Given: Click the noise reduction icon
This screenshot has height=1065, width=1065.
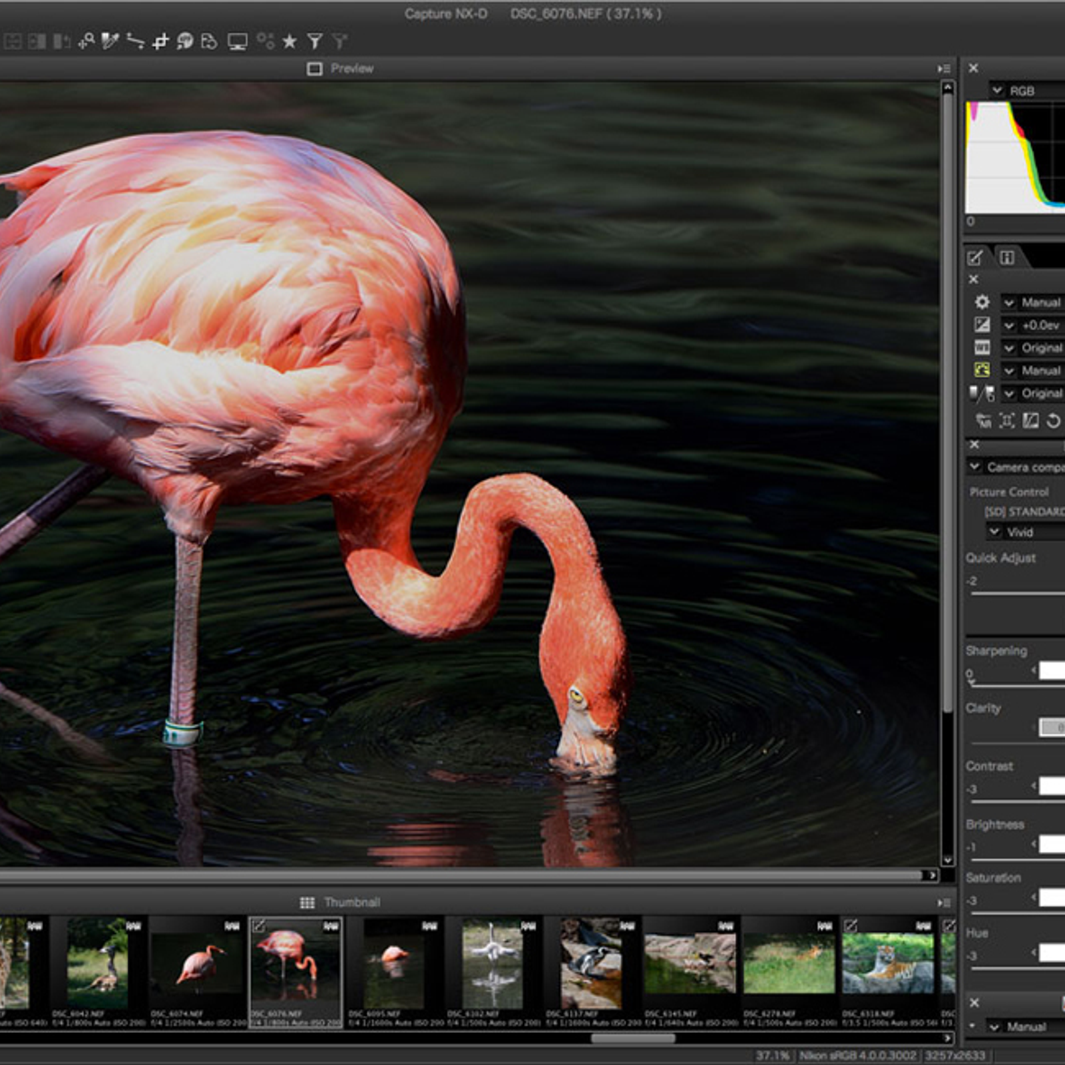Looking at the screenshot, I should (x=983, y=421).
